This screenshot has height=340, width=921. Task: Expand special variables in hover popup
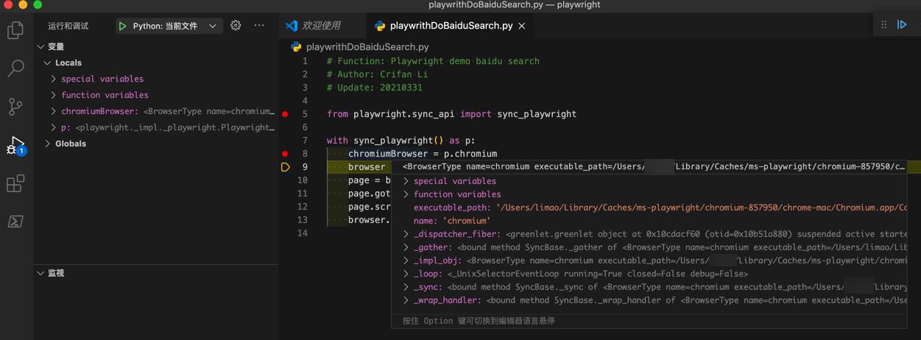pyautogui.click(x=406, y=181)
